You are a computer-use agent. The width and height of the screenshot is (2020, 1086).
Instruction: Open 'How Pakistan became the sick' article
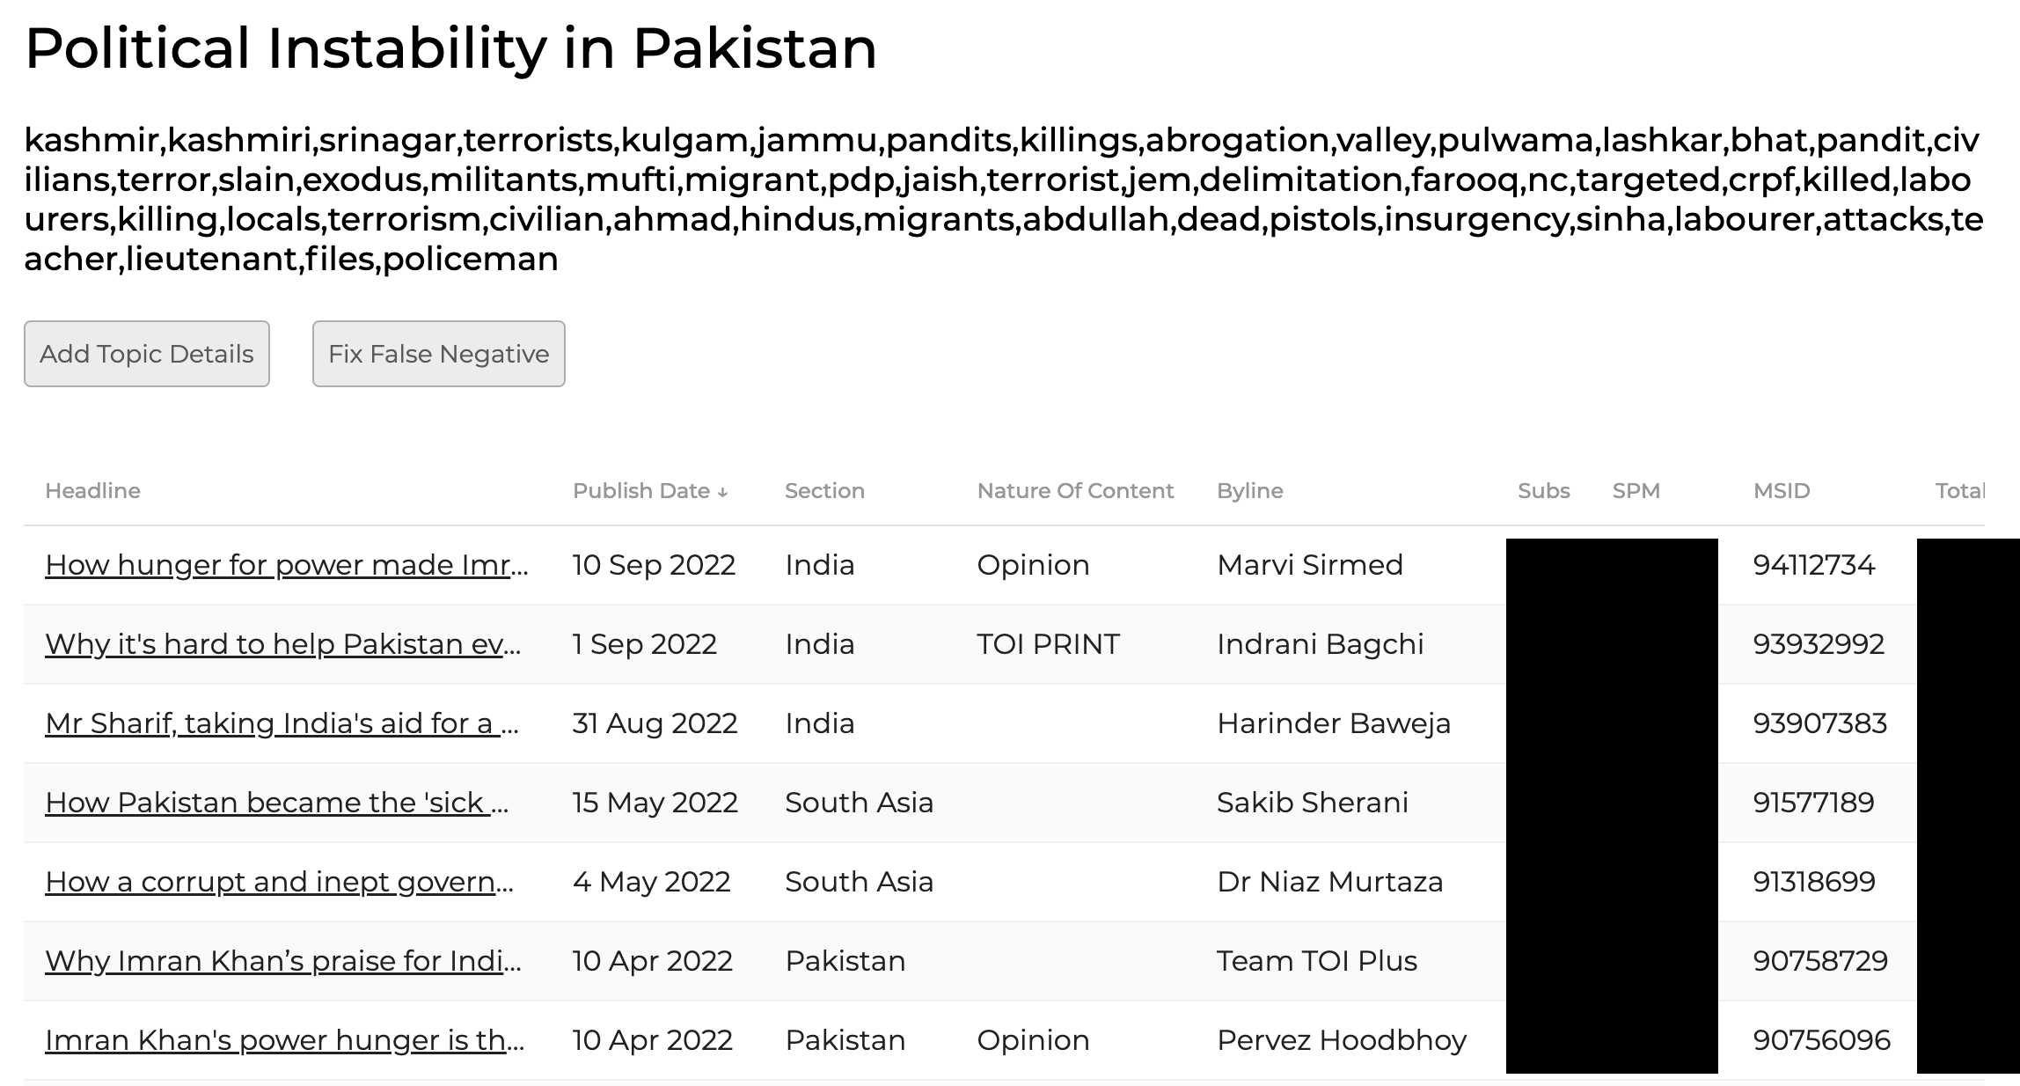pyautogui.click(x=277, y=803)
